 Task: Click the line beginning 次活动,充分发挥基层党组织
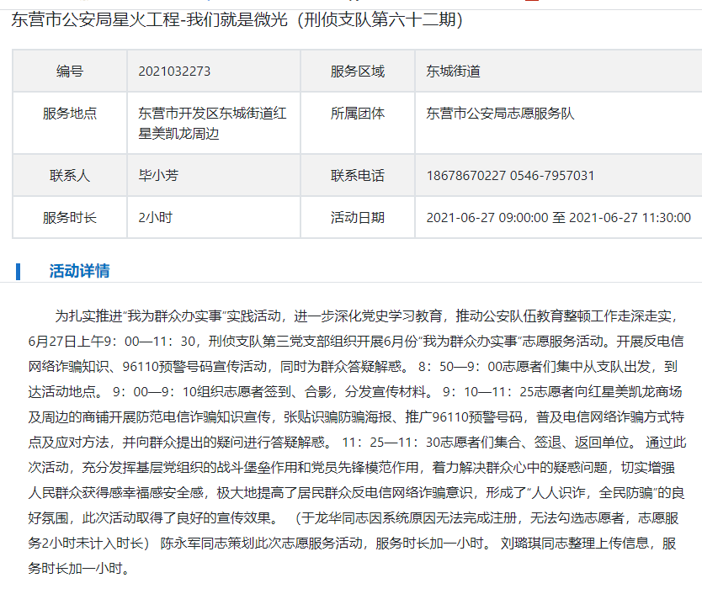[x=352, y=468]
